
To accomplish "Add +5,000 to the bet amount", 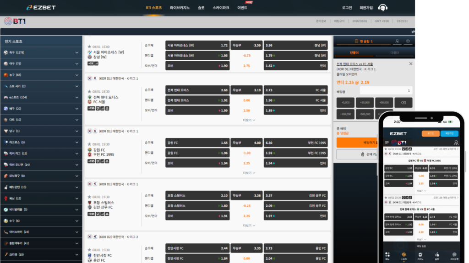I will [x=345, y=103].
